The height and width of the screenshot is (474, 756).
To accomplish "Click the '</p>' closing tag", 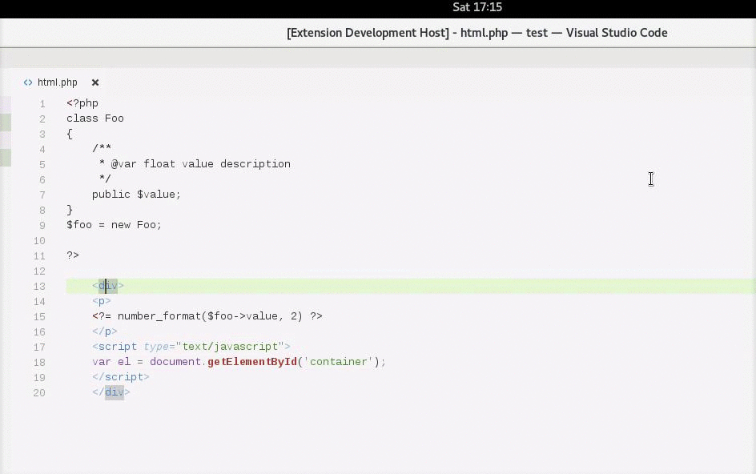I will click(105, 331).
